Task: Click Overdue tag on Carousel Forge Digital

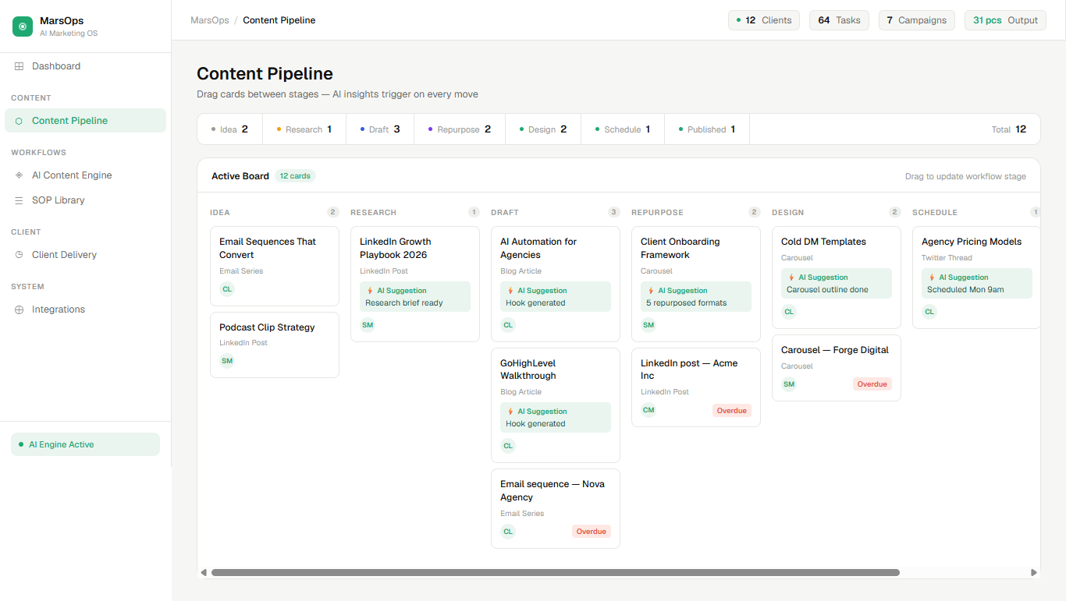Action: tap(872, 384)
